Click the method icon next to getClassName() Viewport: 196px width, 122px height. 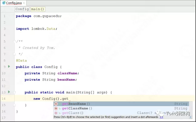tap(56, 108)
